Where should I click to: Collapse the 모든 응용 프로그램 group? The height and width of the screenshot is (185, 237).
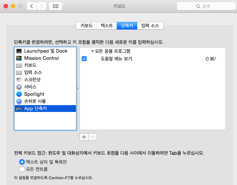tap(92, 51)
